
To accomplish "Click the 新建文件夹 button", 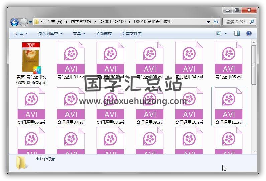I will (131, 34).
